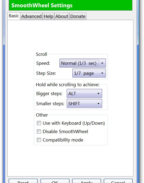The width and height of the screenshot is (144, 183).
Task: Switch to the Advanced tab
Action: tap(31, 16)
